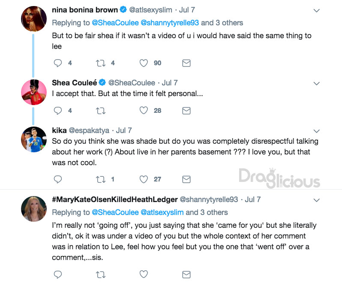342x284 pixels.
Task: Retweet nina bonina brown's tweet
Action: pyautogui.click(x=101, y=63)
